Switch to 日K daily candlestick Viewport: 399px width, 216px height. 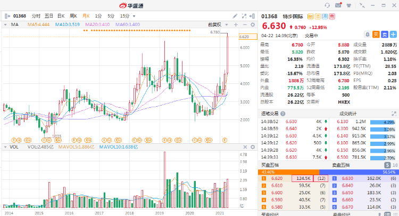[x=61, y=16]
